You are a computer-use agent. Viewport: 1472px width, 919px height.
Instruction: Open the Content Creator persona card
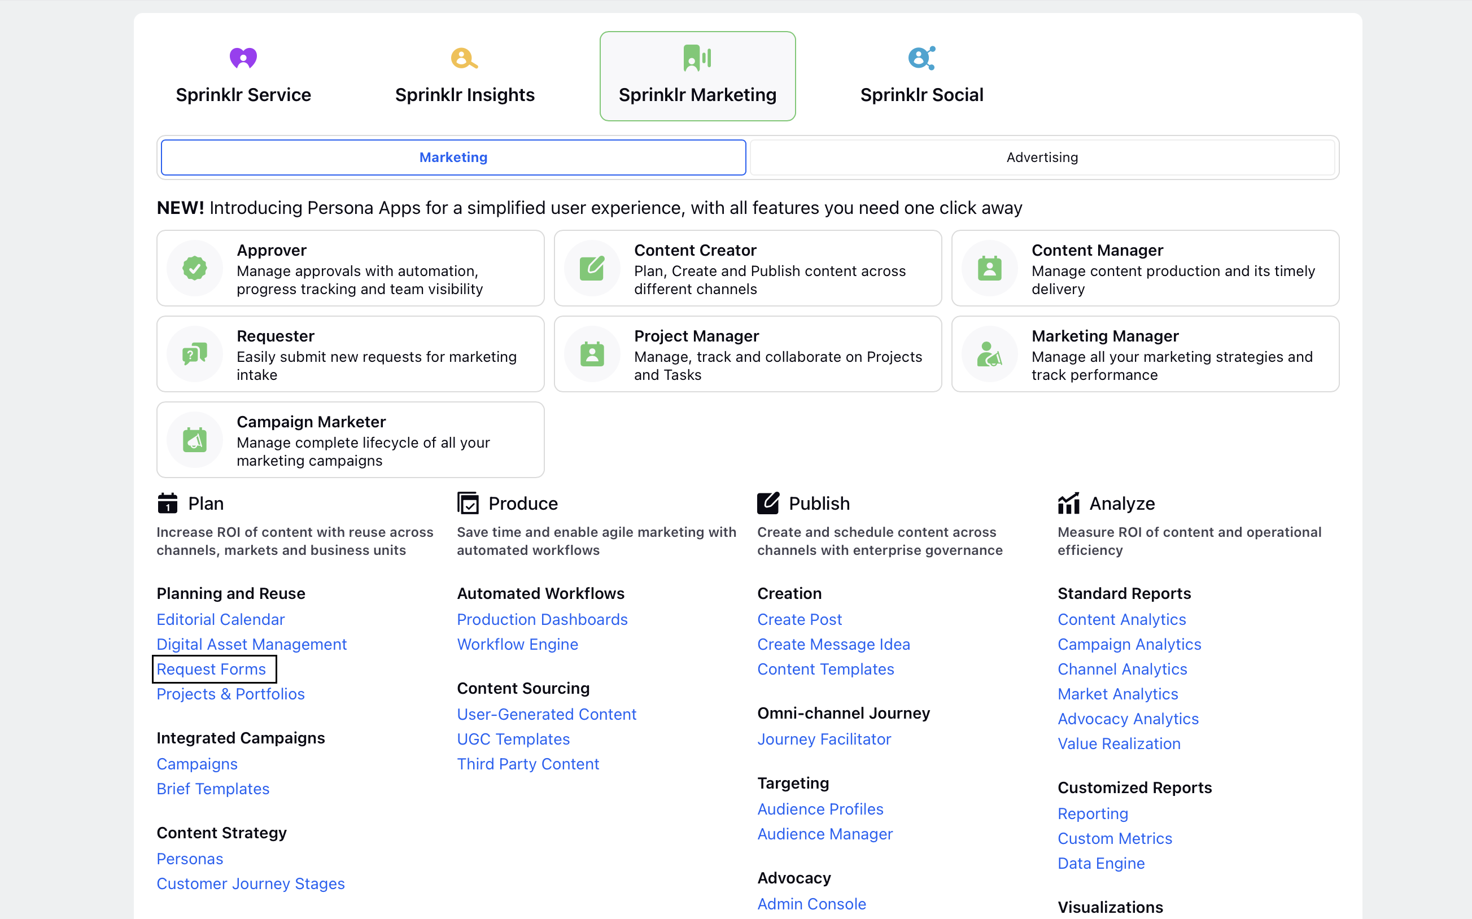pos(748,268)
